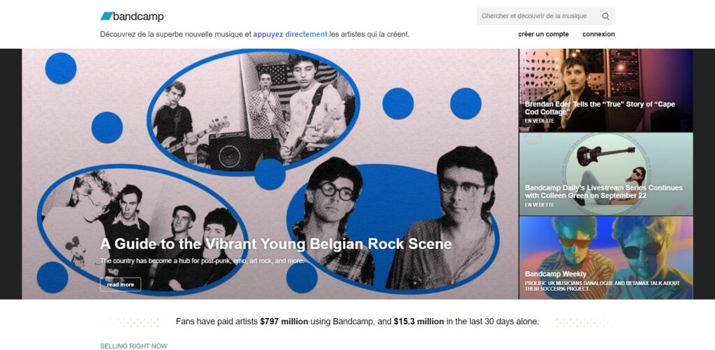This screenshot has width=715, height=350.
Task: Click the Bandcamp Daily's Livestream Series title
Action: (603, 192)
